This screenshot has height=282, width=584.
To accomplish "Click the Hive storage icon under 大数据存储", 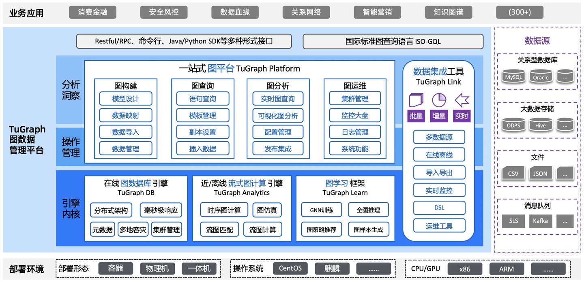I will click(541, 125).
